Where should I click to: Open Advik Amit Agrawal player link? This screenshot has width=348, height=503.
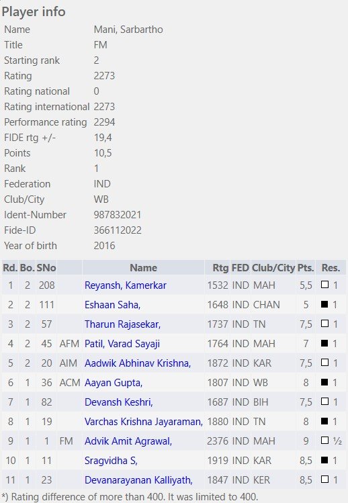(128, 441)
